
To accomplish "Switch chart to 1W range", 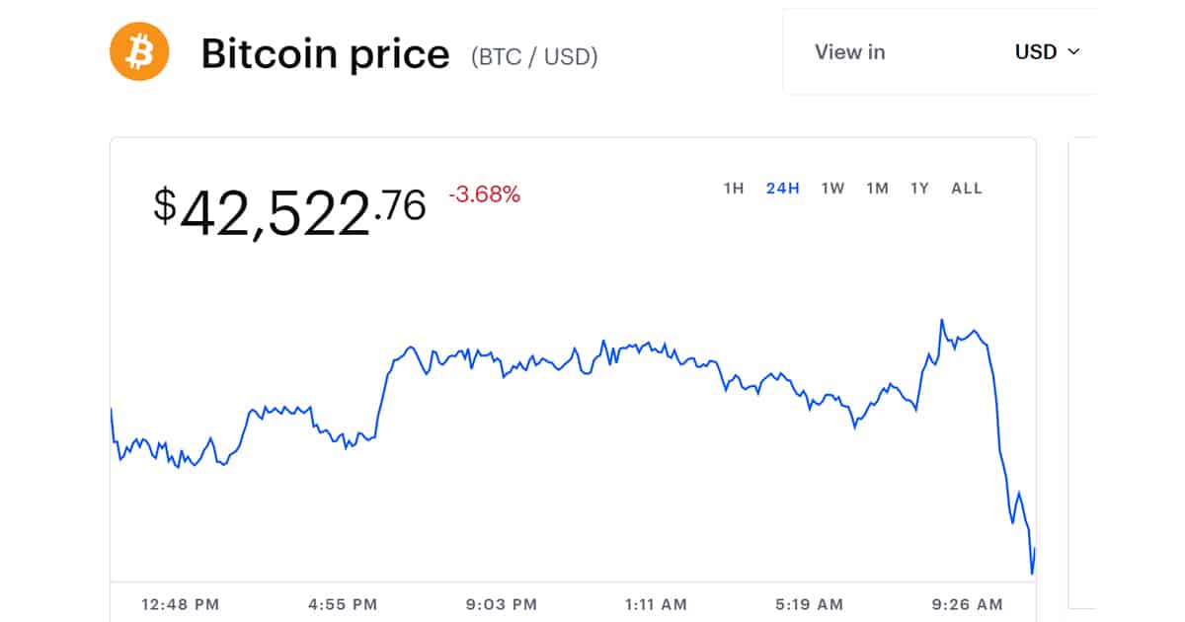I will [x=832, y=189].
